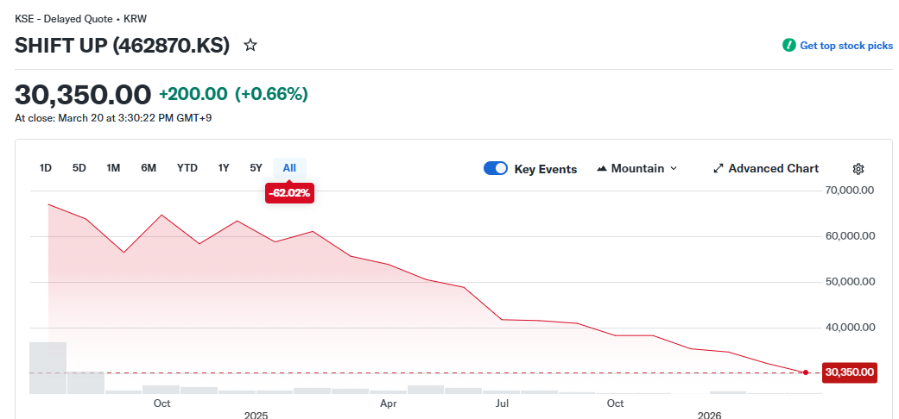The image size is (899, 419).
Task: Click the +200.00 price change value
Action: coord(193,94)
